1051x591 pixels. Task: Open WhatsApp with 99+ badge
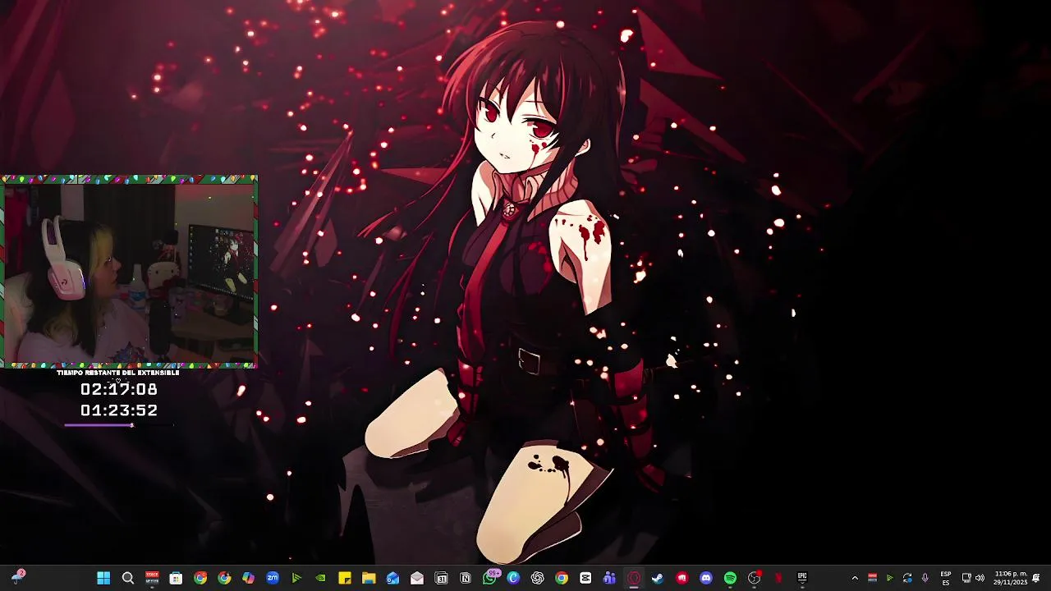click(x=491, y=577)
